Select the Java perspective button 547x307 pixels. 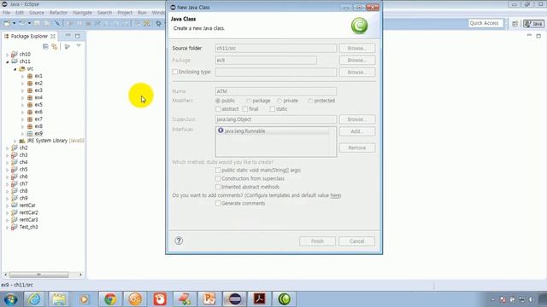tap(533, 23)
